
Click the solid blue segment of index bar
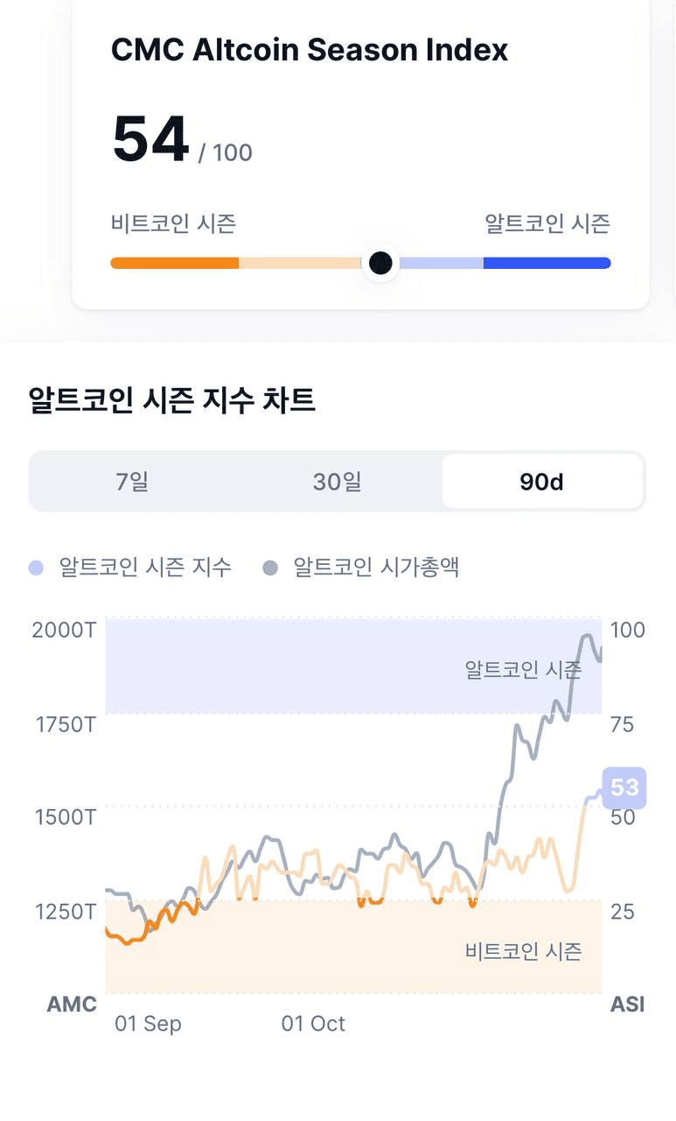coord(547,263)
